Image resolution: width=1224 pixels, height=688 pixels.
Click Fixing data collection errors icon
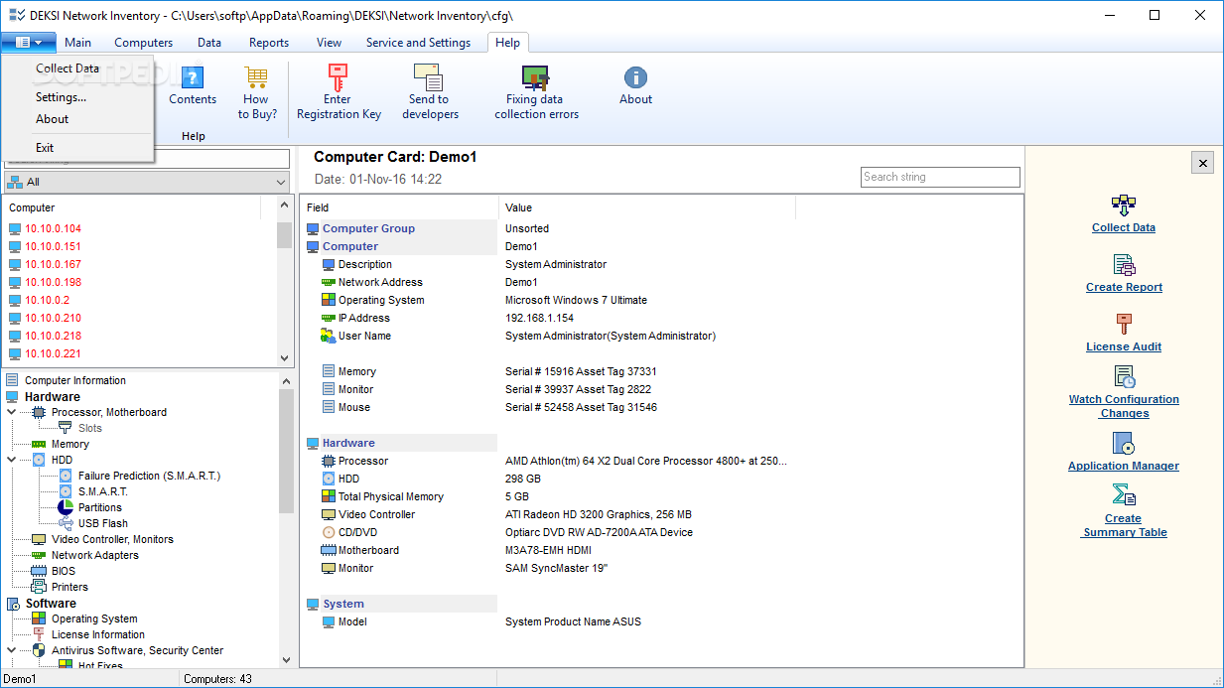[x=535, y=77]
